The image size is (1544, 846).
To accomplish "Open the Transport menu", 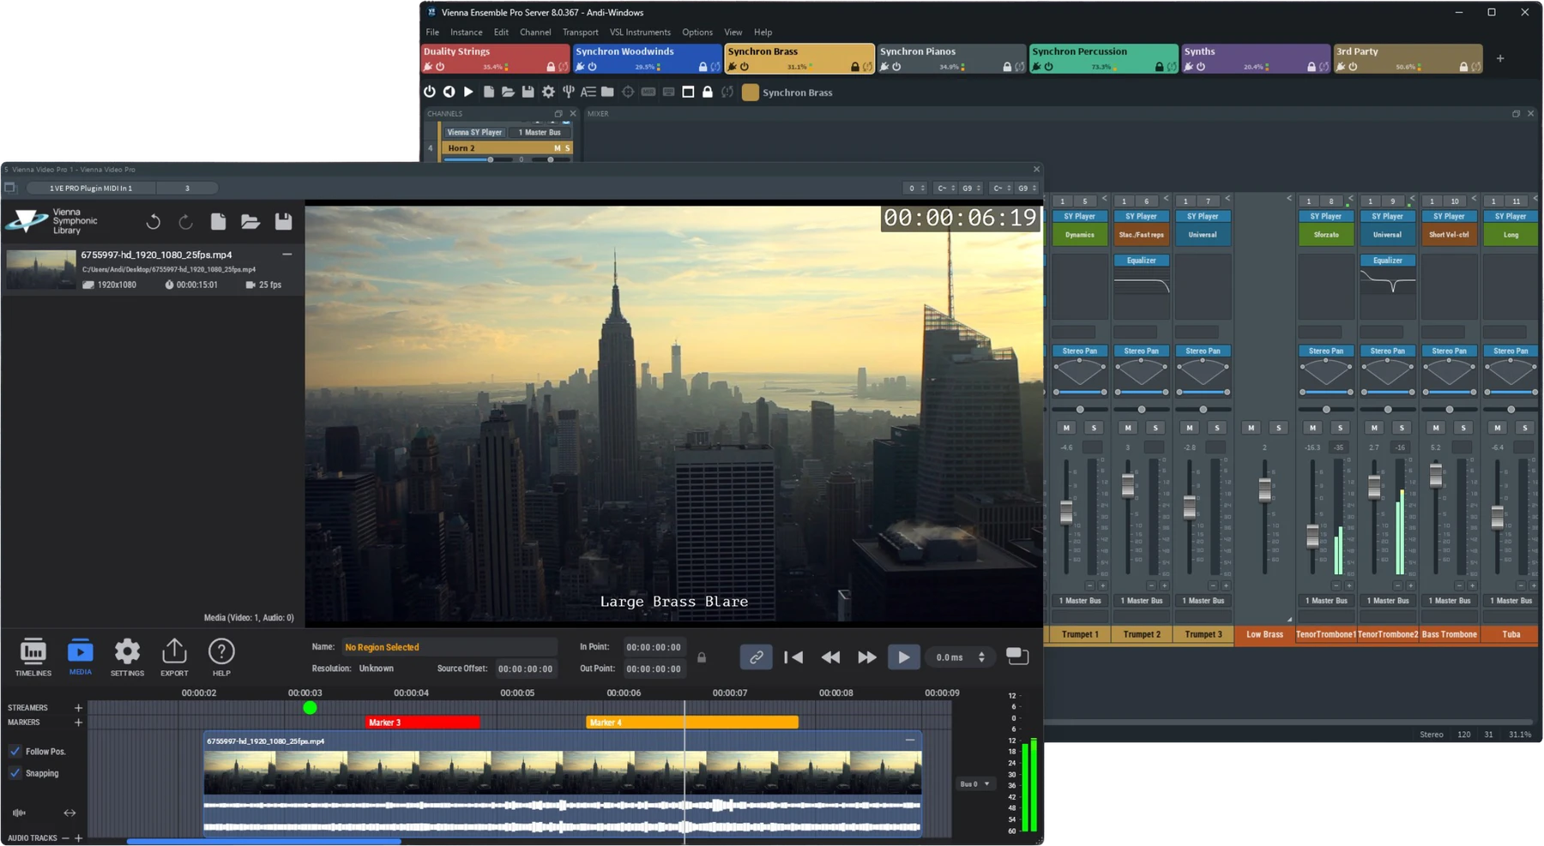I will click(x=581, y=33).
